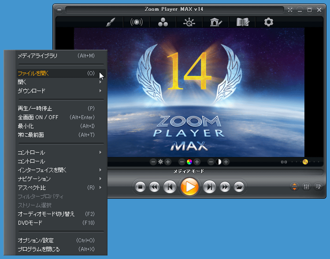Maximize the Zoom Player window
330x259 pixels.
coord(309,10)
